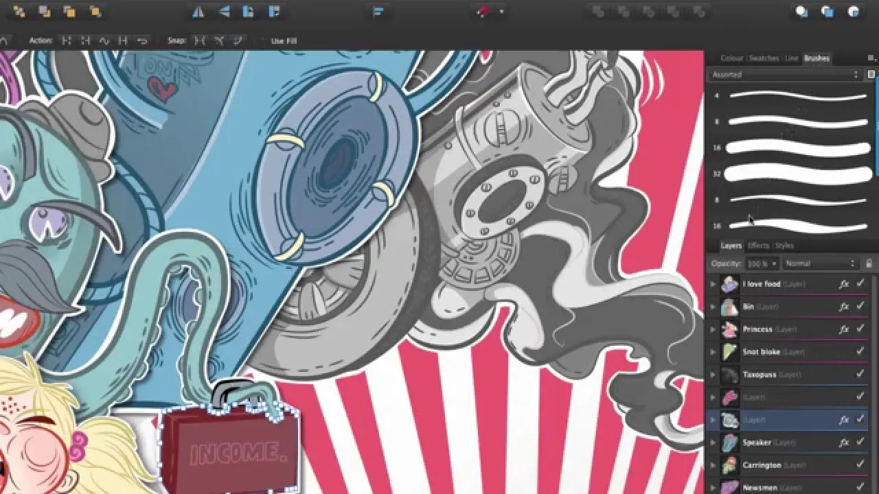Screen dimensions: 879x494
Task: Switch to the Swatches tab
Action: [x=764, y=58]
